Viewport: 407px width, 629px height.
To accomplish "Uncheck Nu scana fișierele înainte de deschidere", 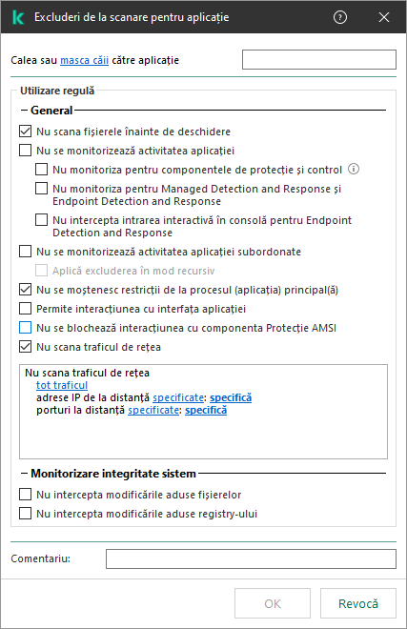I will [x=26, y=132].
